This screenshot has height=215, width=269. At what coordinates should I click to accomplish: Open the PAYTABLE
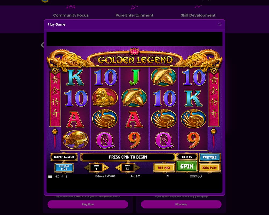point(210,157)
